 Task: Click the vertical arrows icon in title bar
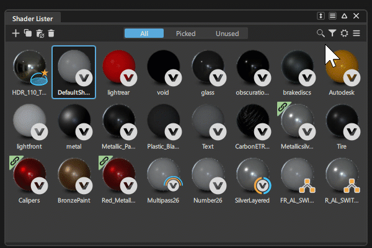click(321, 16)
